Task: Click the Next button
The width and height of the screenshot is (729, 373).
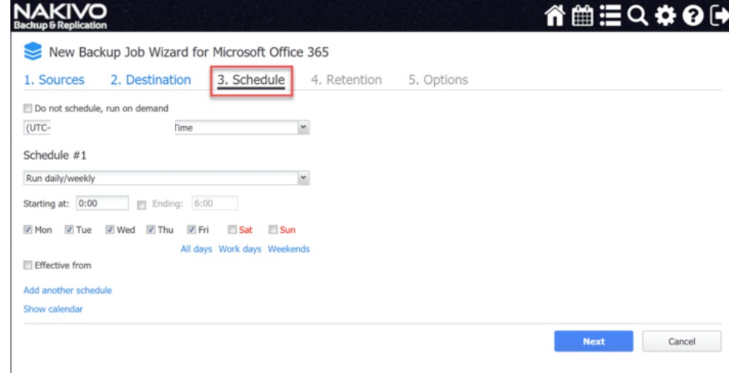Action: tap(593, 341)
